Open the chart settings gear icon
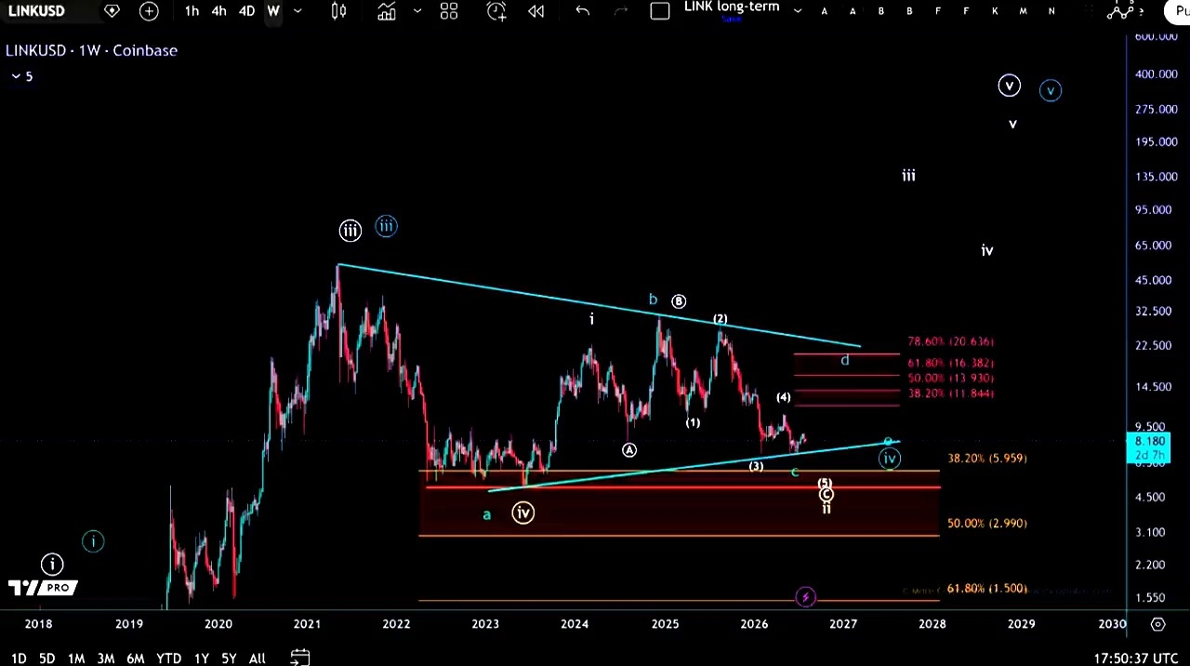1190x666 pixels. pyautogui.click(x=1158, y=624)
